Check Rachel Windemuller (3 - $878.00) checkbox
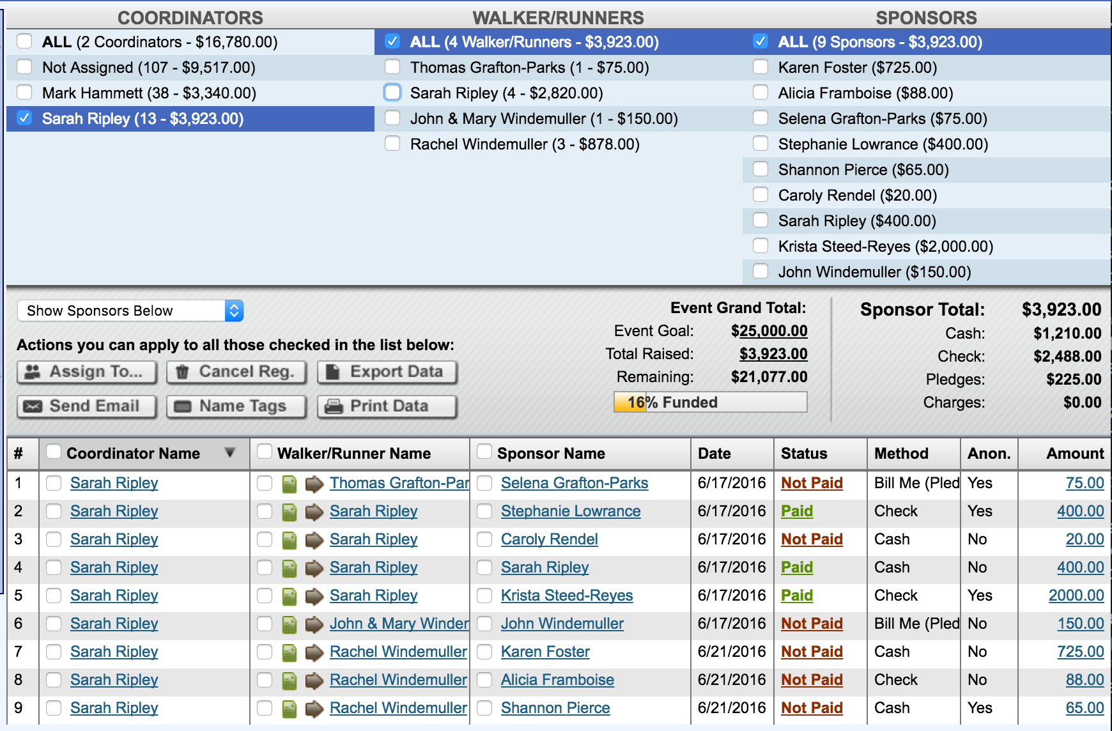Viewport: 1112px width, 731px height. 392,144
